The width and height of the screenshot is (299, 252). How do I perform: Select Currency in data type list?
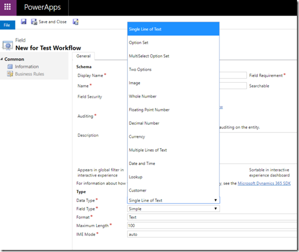(x=173, y=136)
